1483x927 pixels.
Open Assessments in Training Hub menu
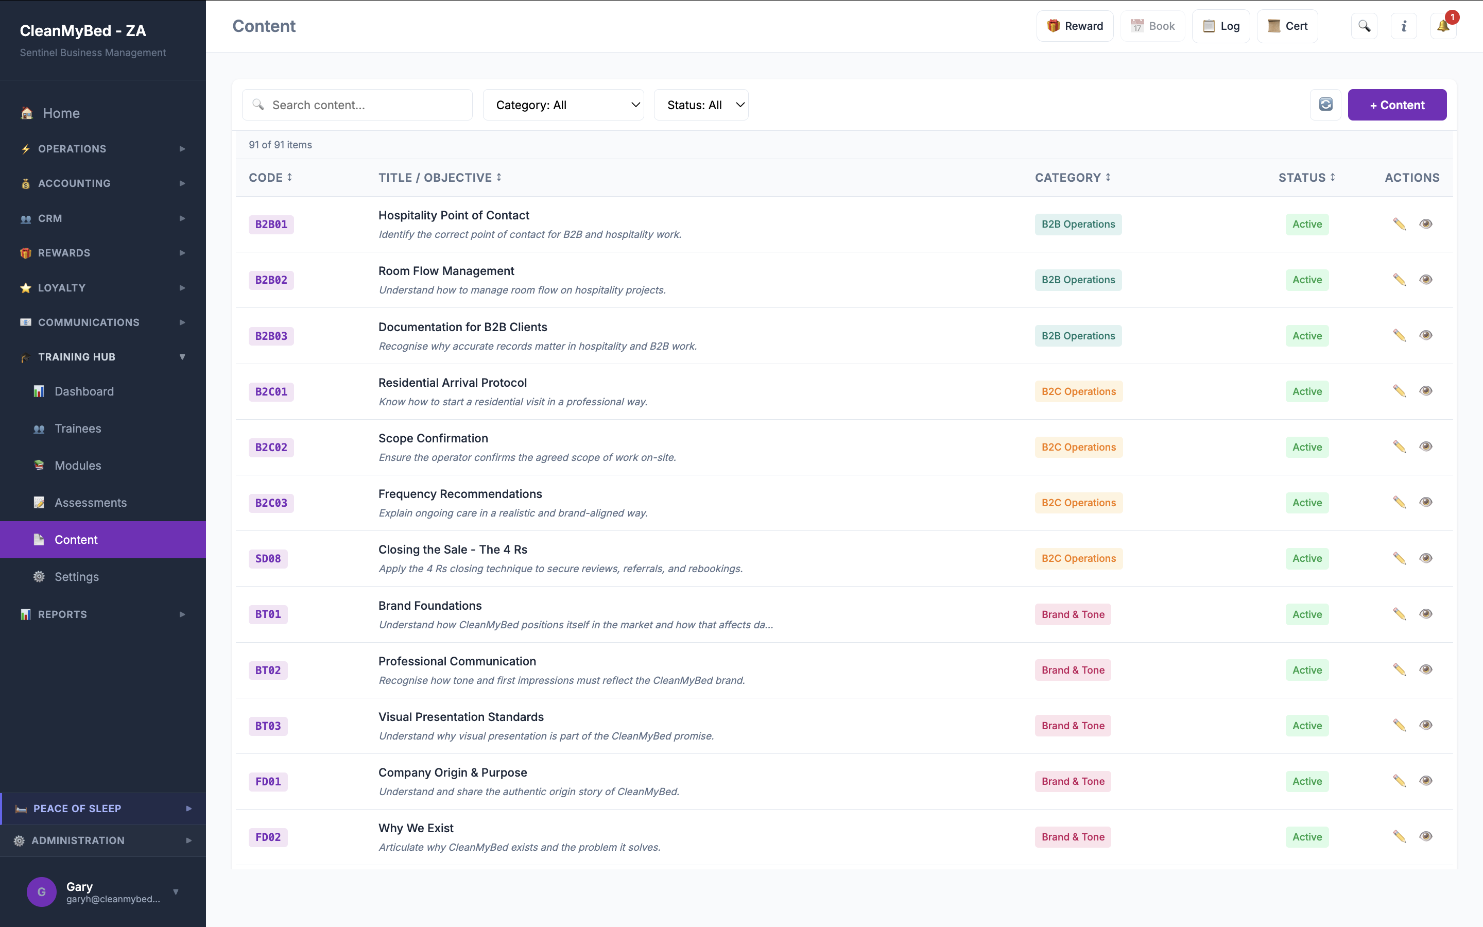(90, 503)
